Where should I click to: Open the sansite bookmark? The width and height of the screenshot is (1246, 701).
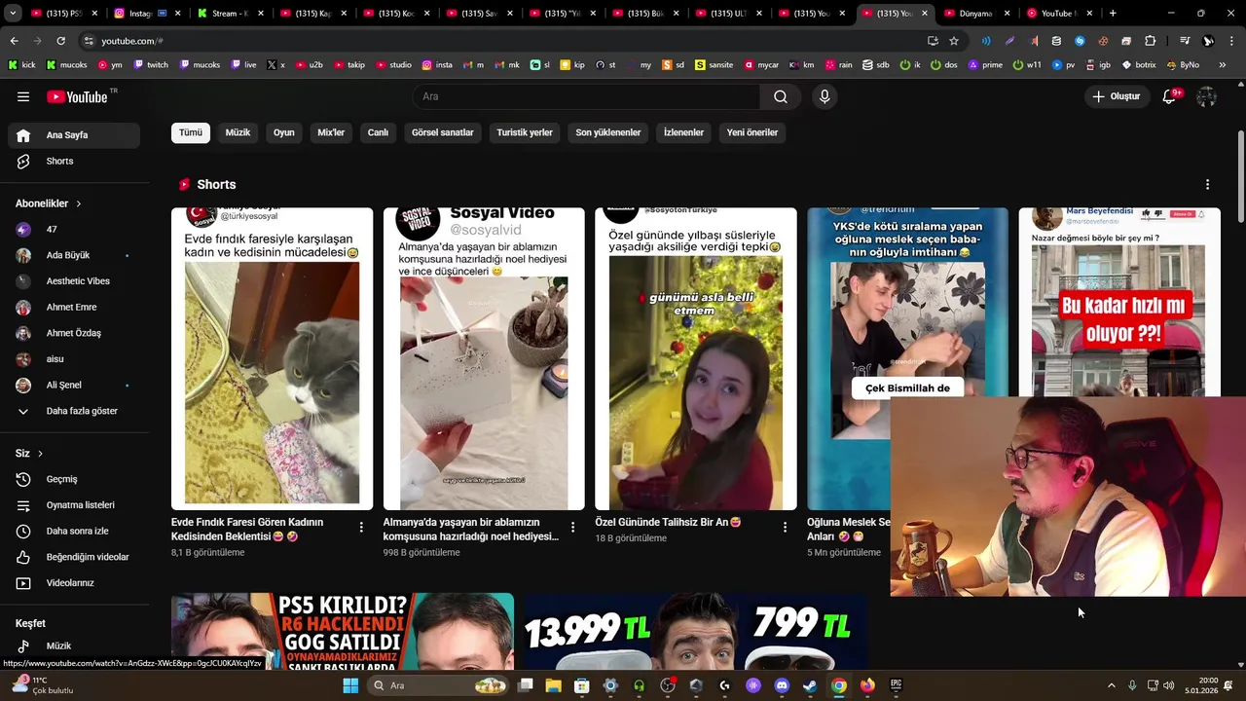point(713,65)
